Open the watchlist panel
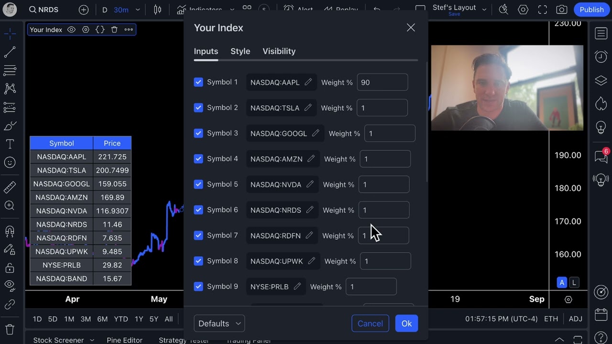 point(601,33)
